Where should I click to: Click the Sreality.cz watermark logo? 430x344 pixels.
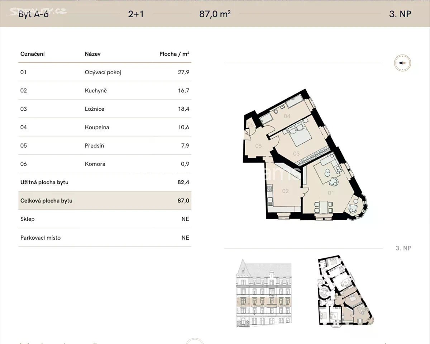point(38,11)
